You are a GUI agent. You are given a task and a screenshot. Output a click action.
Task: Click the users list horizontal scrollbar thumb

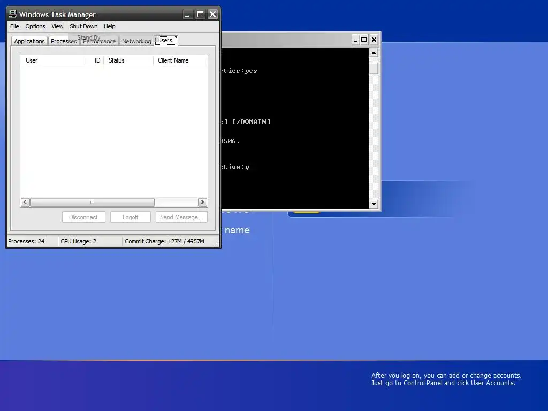92,202
